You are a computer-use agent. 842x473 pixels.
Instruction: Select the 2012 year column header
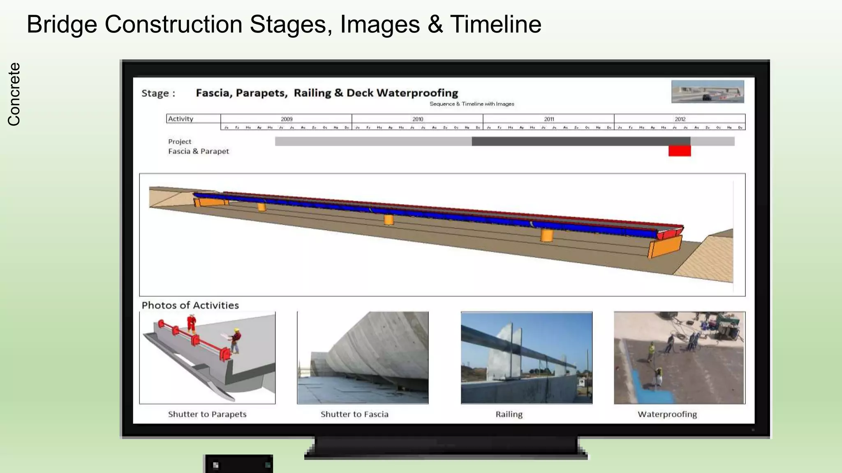coord(680,119)
